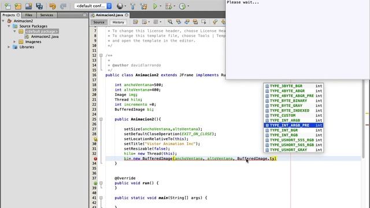Open the default config combo box
Screen dimensions: 370x208
click(93, 6)
